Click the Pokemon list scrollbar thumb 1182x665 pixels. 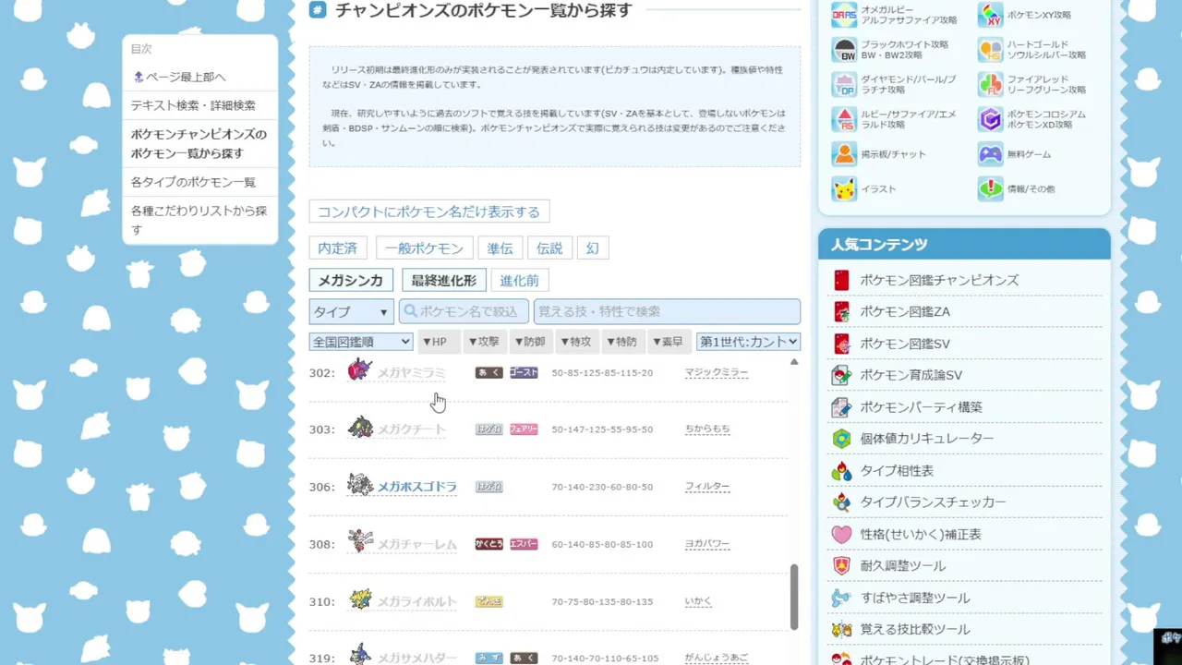pyautogui.click(x=794, y=598)
